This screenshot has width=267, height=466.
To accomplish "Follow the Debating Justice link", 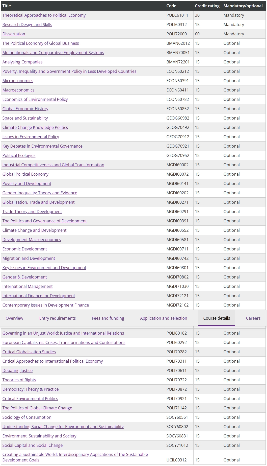I will click(17, 370).
